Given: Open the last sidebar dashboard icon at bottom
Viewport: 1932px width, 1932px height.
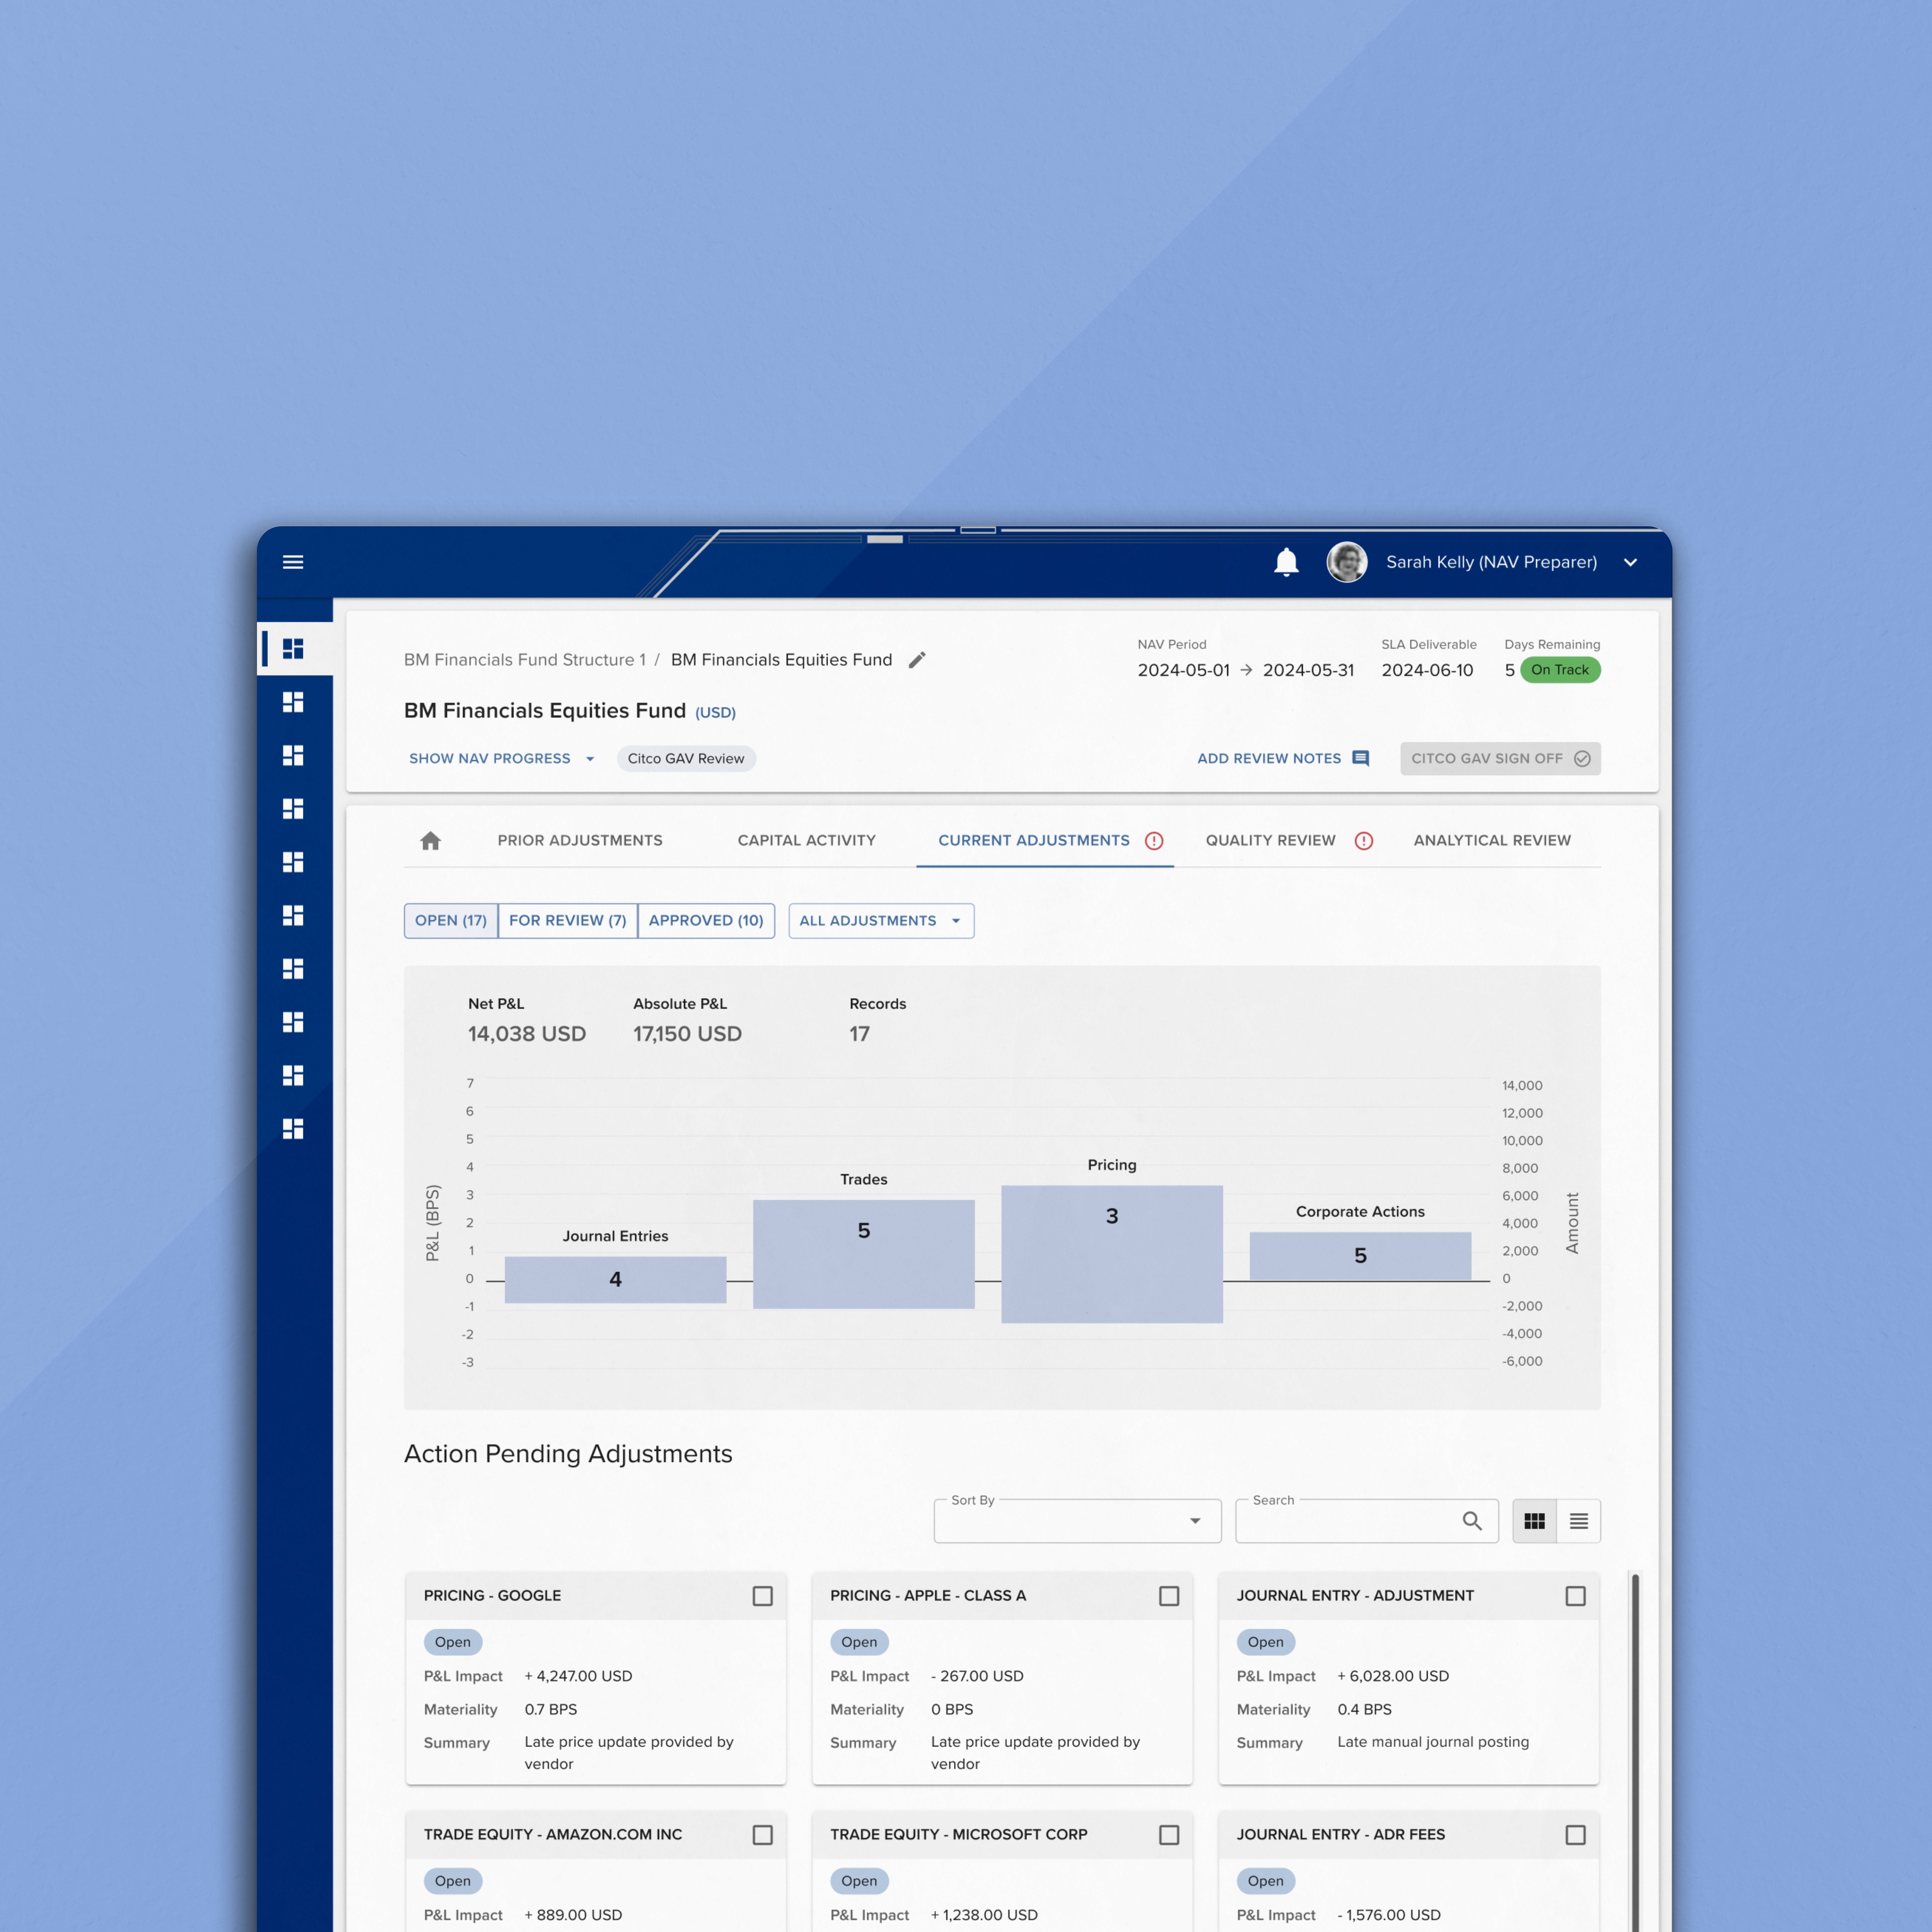Looking at the screenshot, I should pyautogui.click(x=293, y=1129).
